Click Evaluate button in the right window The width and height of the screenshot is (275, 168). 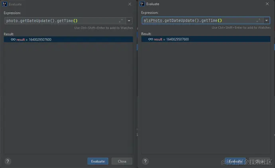click(236, 161)
